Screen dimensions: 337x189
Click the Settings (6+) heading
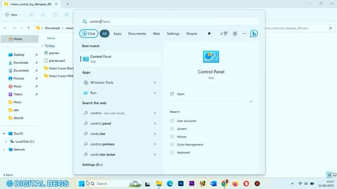(x=92, y=164)
